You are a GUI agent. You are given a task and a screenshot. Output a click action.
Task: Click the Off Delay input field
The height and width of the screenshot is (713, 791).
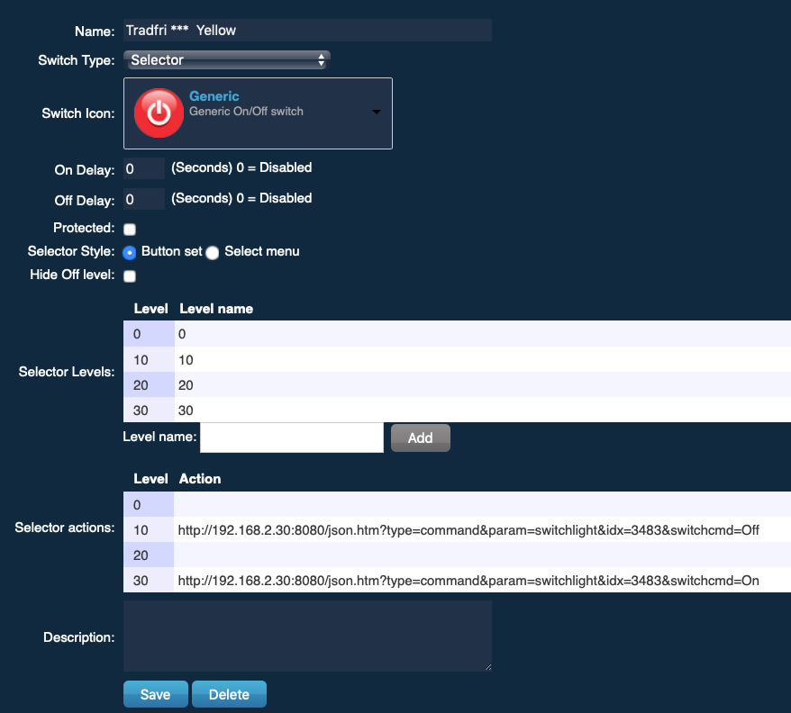click(x=144, y=199)
